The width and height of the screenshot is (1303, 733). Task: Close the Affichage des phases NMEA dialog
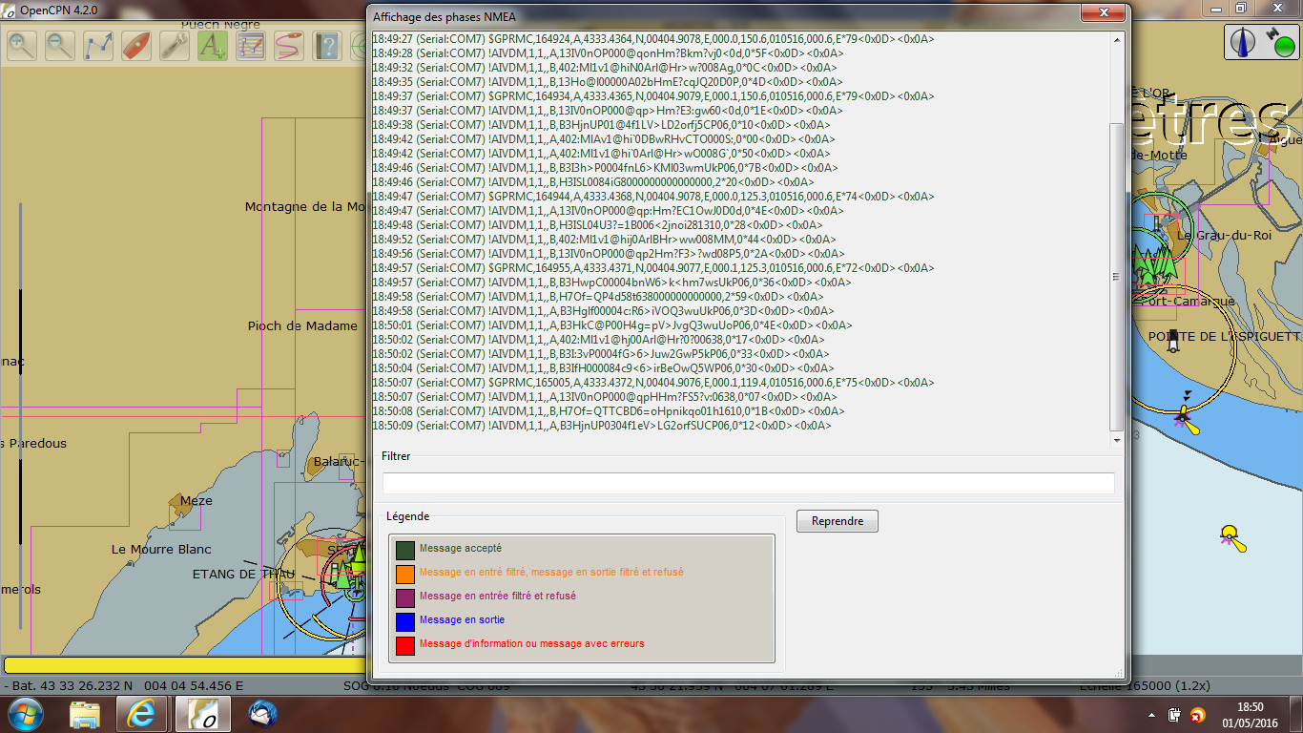pos(1103,13)
